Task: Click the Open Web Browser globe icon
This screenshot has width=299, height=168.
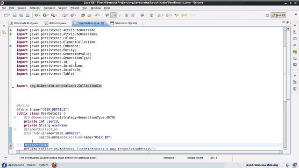Action: 142,15
